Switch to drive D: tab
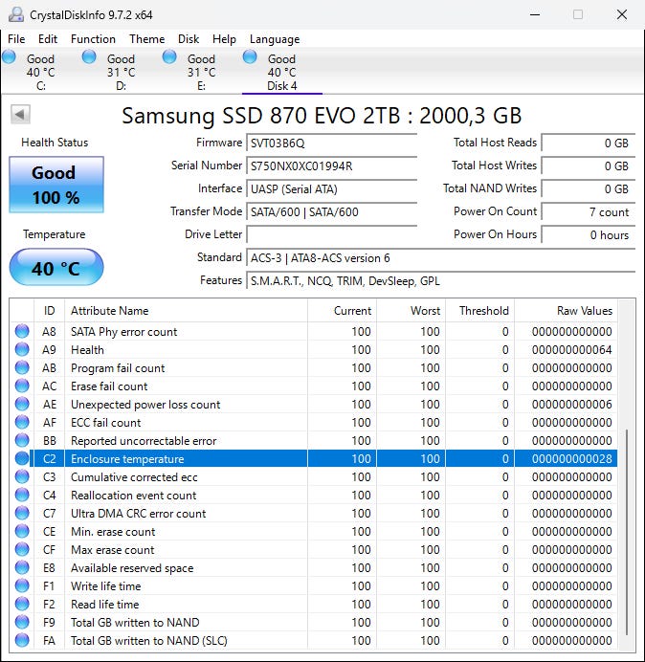This screenshot has height=662, width=645. [121, 71]
